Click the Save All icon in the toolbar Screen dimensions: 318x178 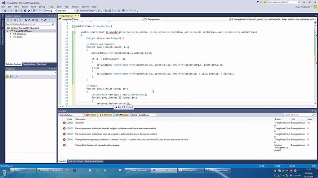click(29, 11)
